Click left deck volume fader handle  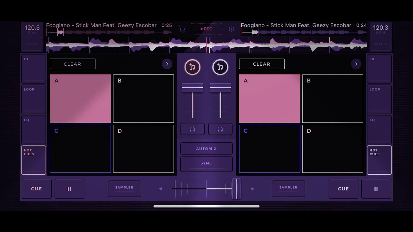[193, 87]
